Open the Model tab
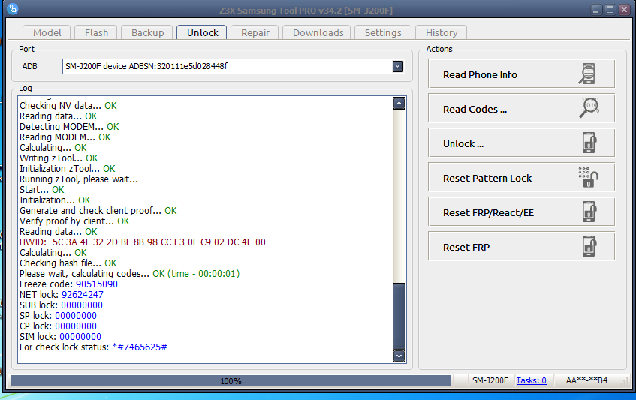 tap(47, 32)
